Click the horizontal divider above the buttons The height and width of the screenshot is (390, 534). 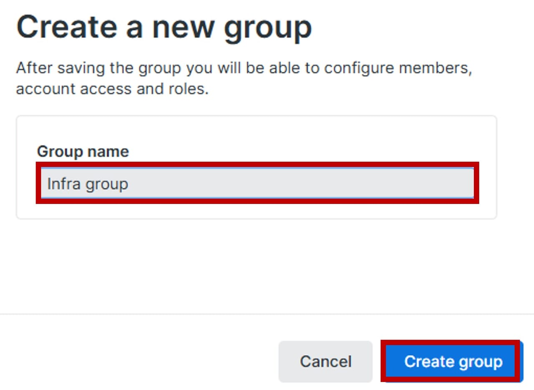(x=267, y=314)
